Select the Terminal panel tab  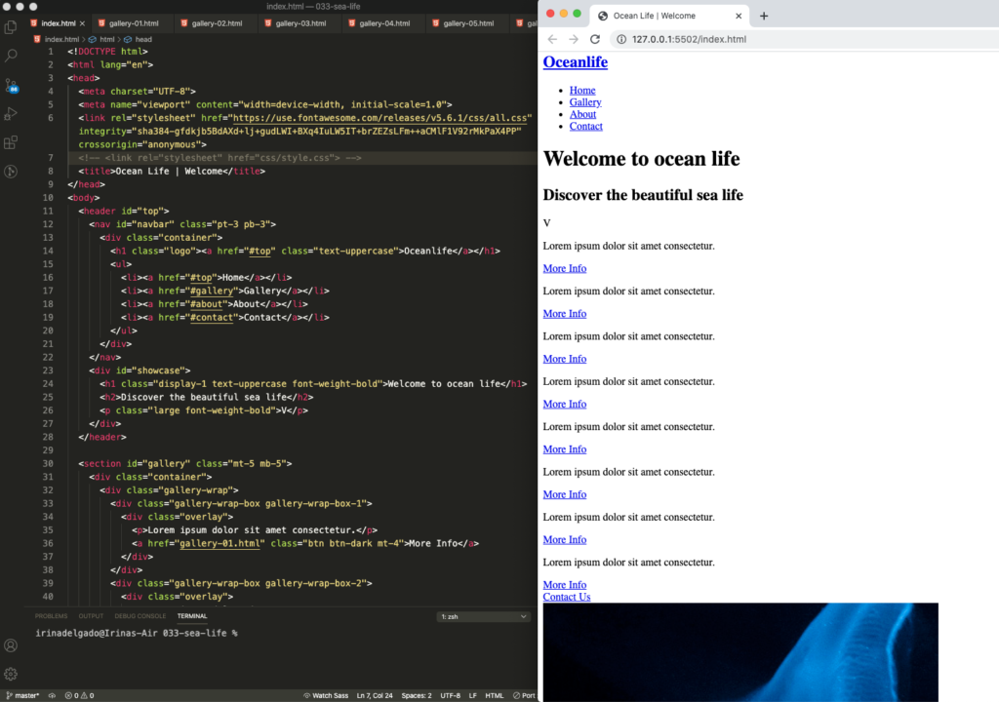tap(192, 616)
